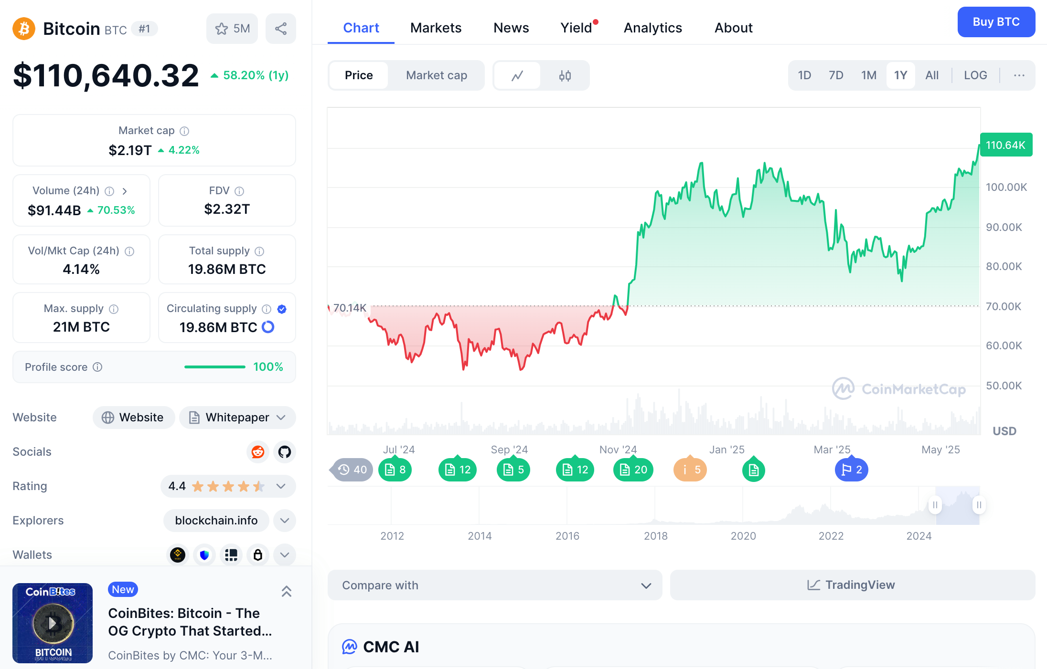Click the 20 news events marker near Nov '24

[x=633, y=470]
